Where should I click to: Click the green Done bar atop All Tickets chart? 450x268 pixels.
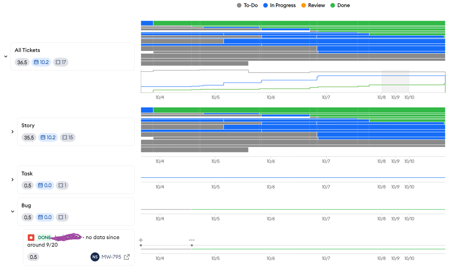(299, 23)
